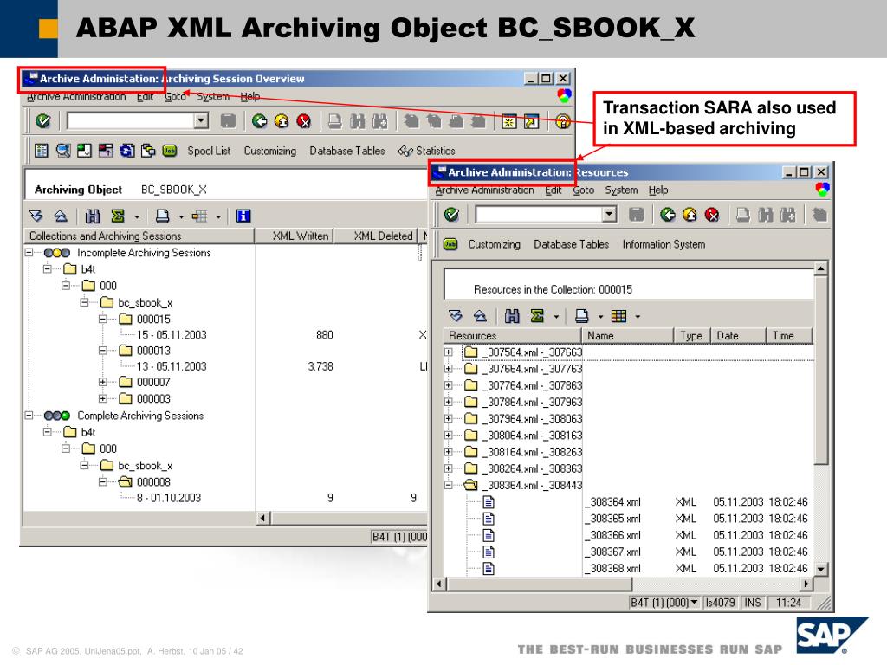Image resolution: width=887 pixels, height=665 pixels.
Task: Expand all nodes icon in Session Overview list toolbar
Action: [x=36, y=216]
